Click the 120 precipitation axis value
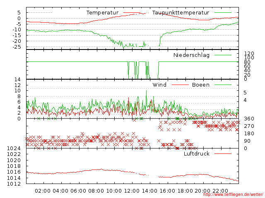265x198 pixels. coord(249,54)
